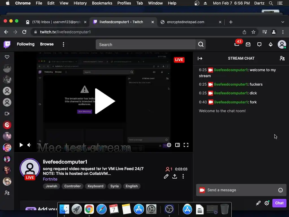Click the share page icon in address bar
The width and height of the screenshot is (289, 217).
coord(244,32)
